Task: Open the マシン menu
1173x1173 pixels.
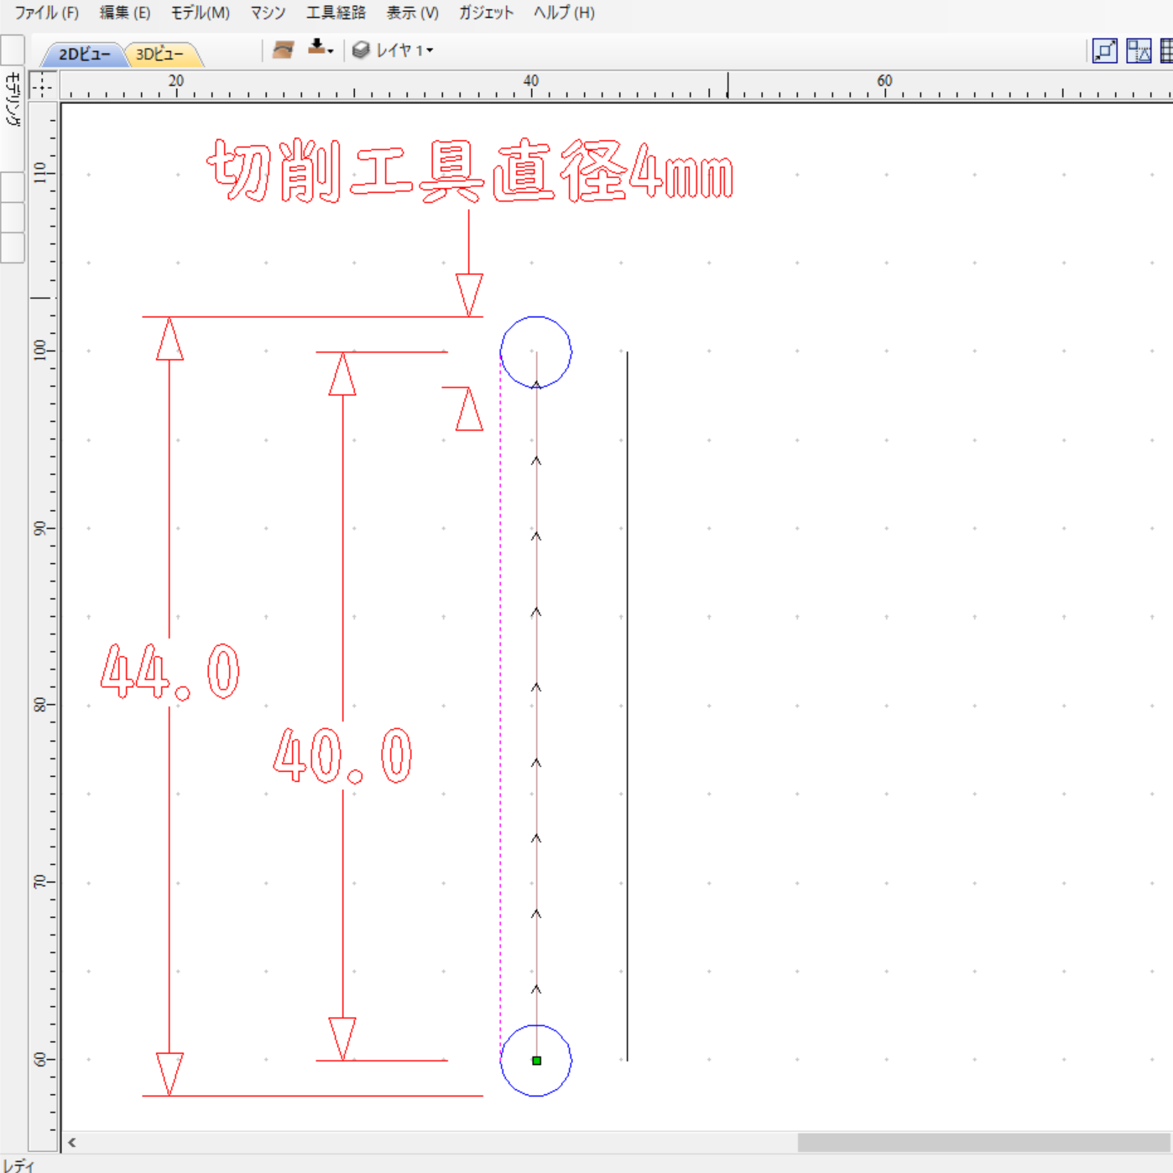Action: [268, 13]
